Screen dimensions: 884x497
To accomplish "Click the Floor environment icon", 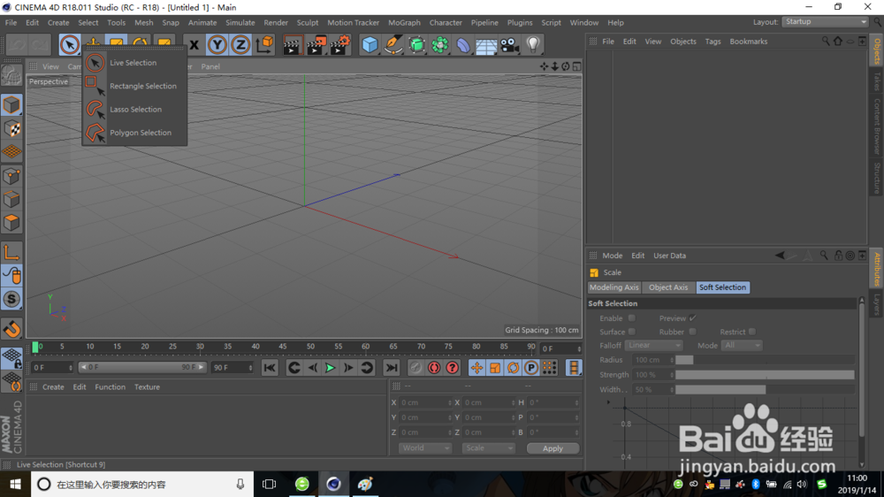I will (x=486, y=44).
